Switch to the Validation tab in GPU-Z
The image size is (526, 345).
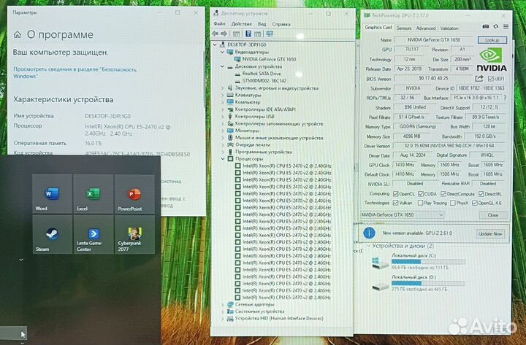pyautogui.click(x=449, y=28)
